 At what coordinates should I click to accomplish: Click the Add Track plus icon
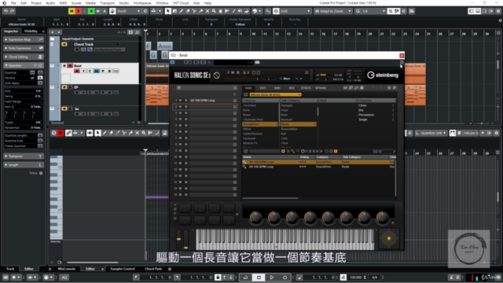click(x=53, y=32)
